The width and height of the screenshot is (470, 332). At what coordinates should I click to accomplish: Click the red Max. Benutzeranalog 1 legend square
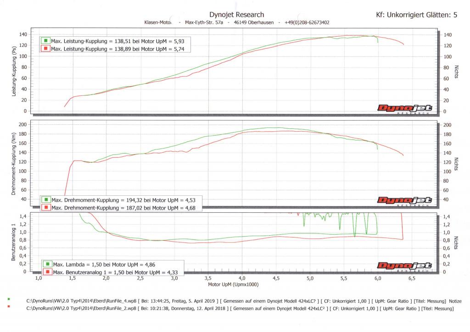tap(47, 272)
